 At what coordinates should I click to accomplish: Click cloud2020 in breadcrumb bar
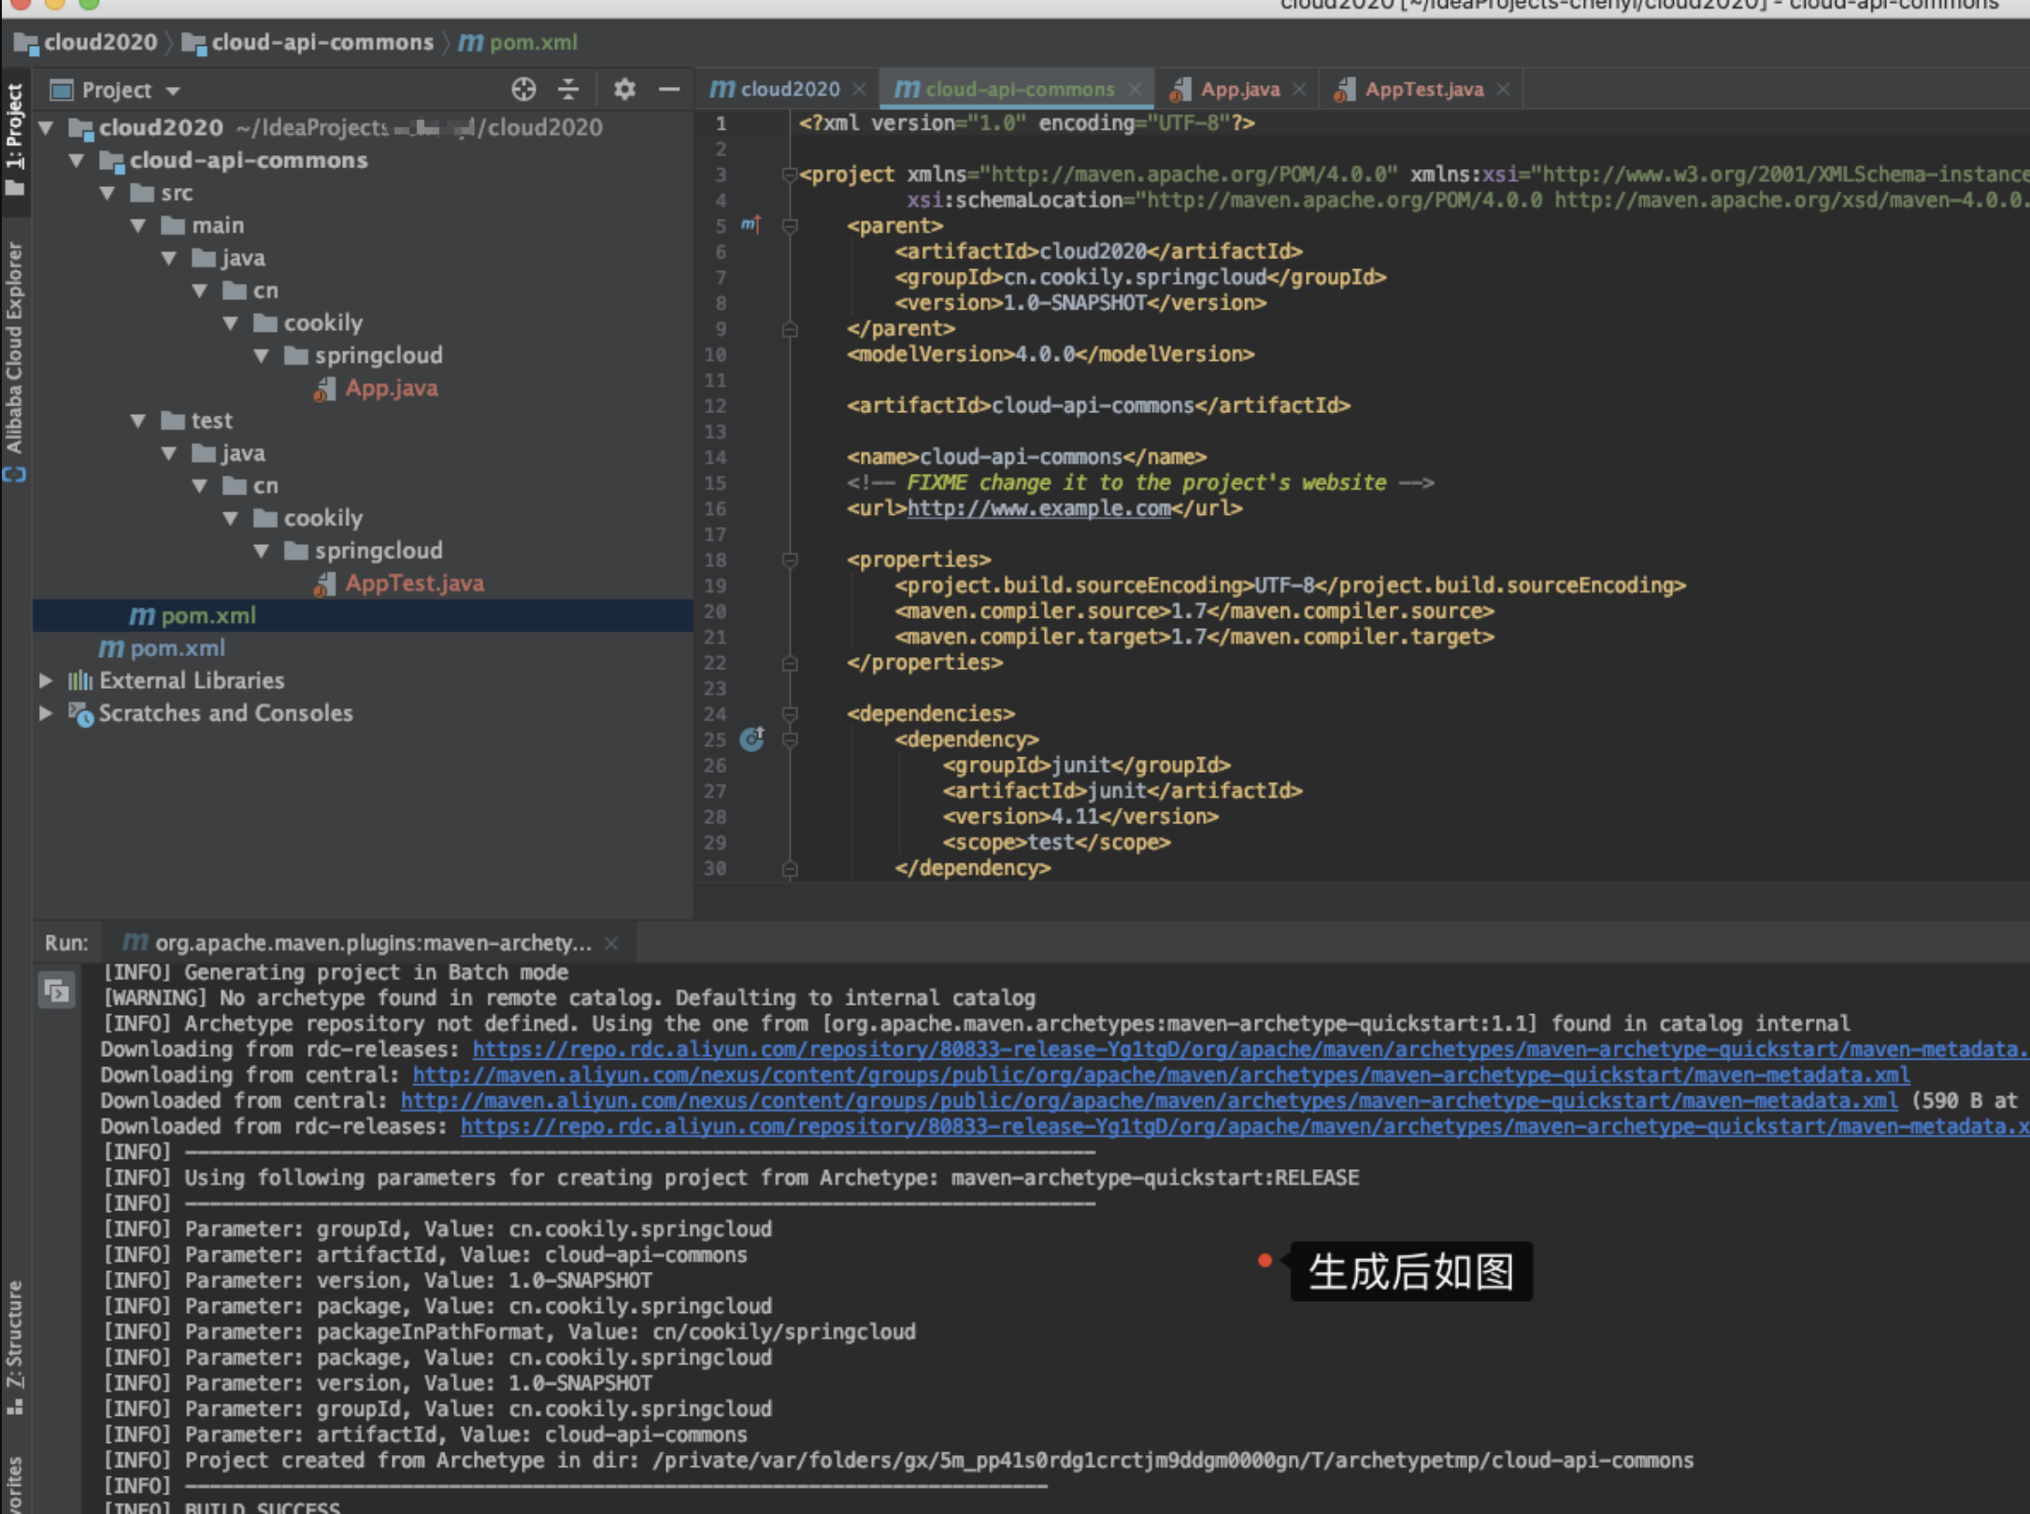tap(100, 43)
